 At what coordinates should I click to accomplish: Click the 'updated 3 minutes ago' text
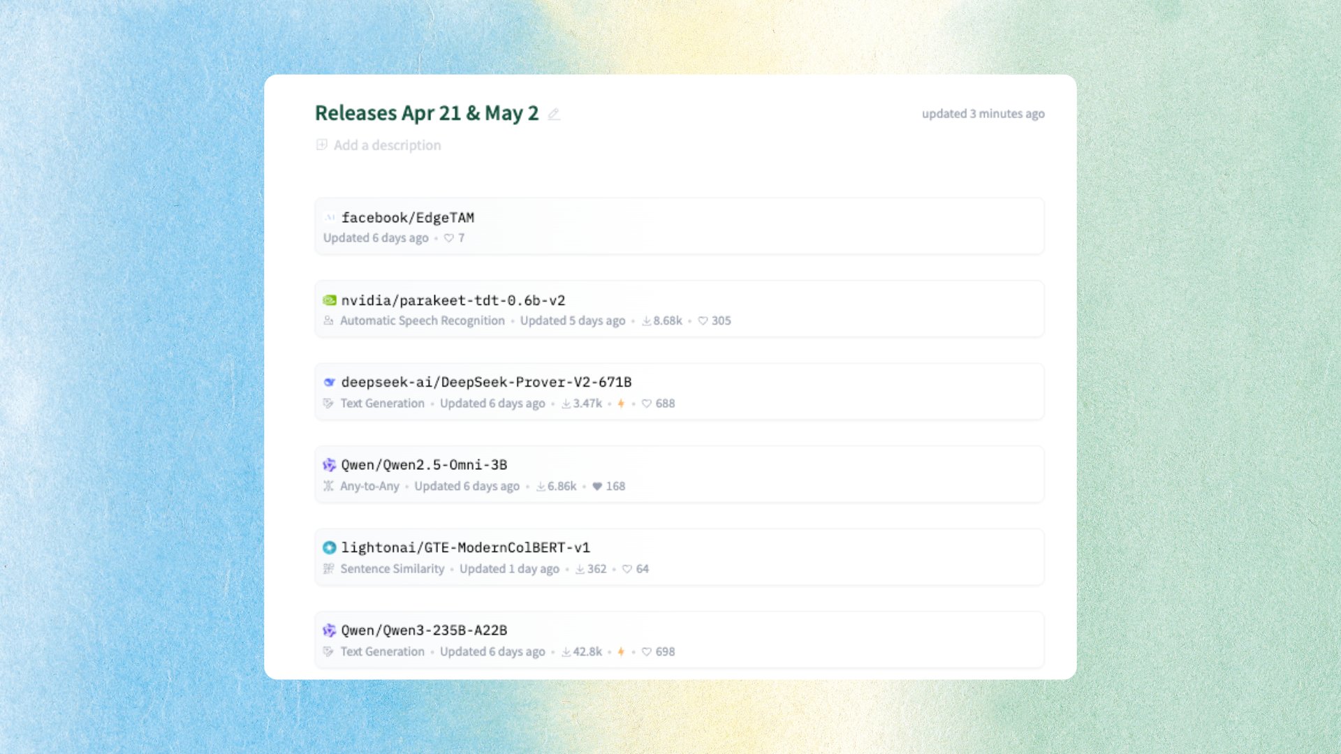pos(983,114)
